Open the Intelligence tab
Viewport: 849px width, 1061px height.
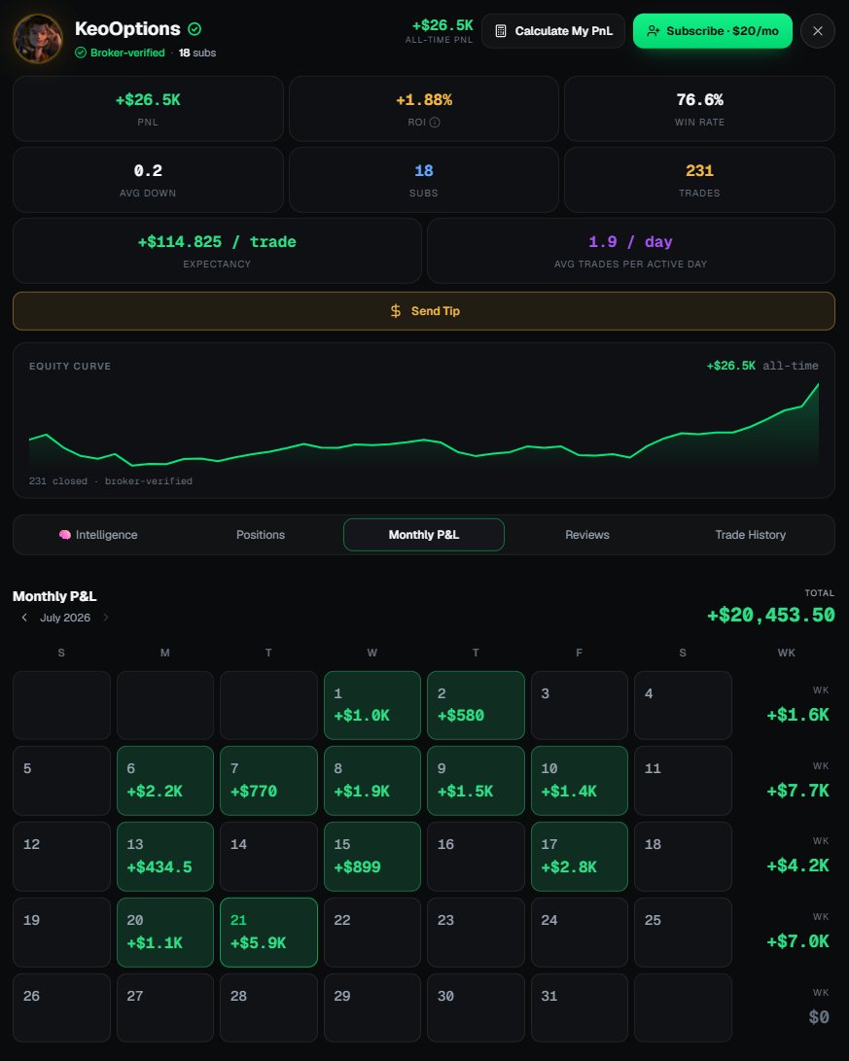98,535
